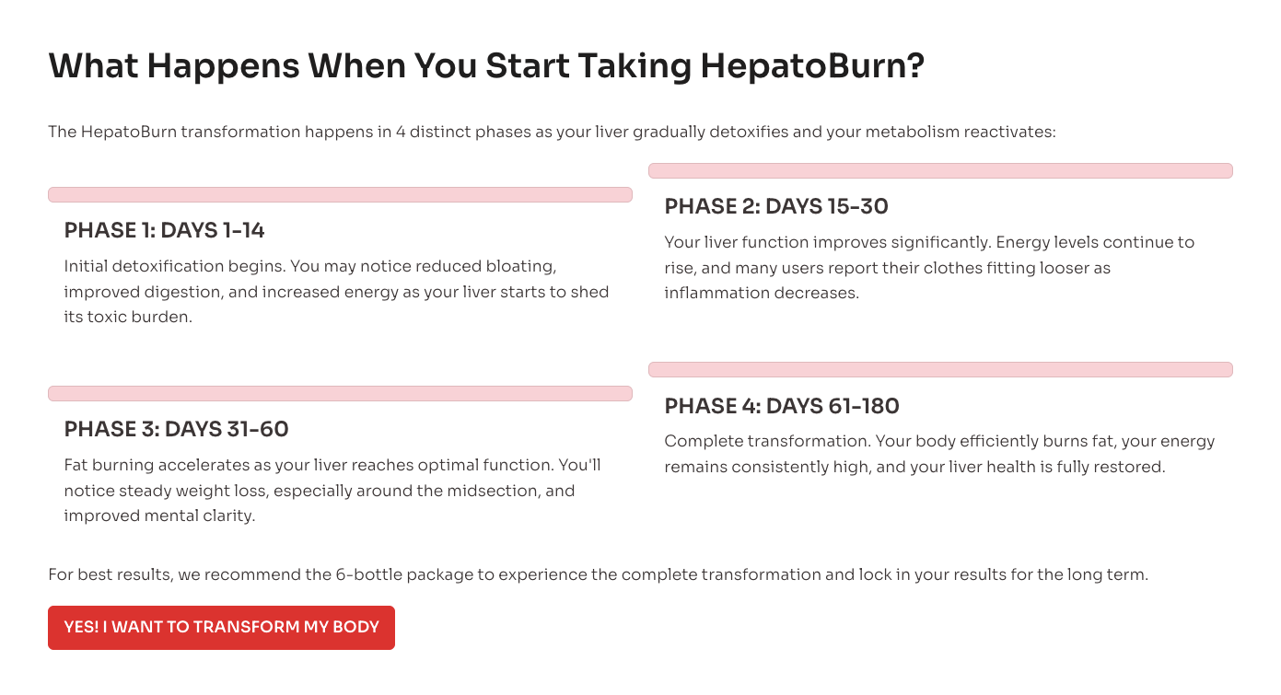Click the word 'HepatoBurn?' in the main heading
The image size is (1281, 695).
[811, 66]
